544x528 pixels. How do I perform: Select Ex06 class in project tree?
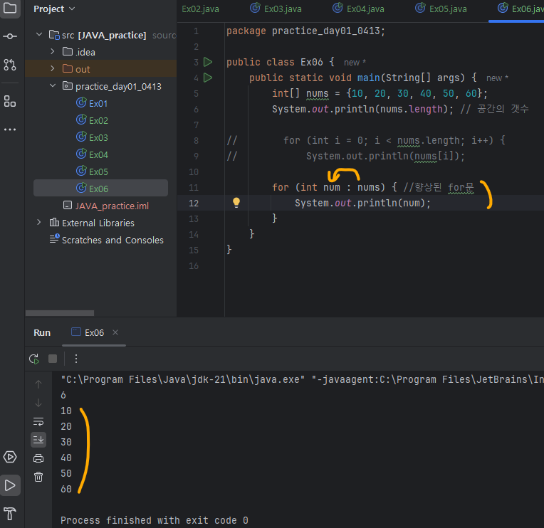[100, 188]
